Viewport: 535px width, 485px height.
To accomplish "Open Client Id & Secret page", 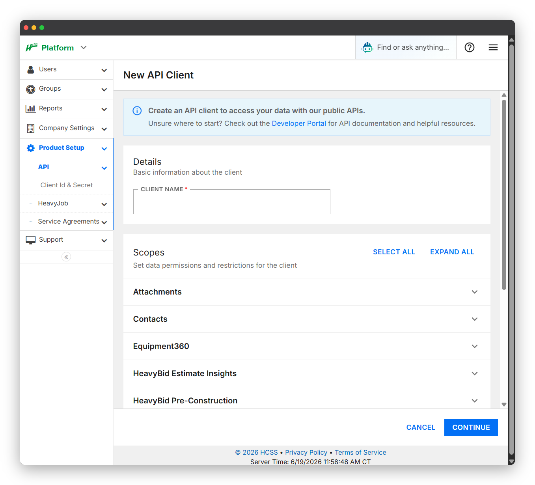I will coord(67,185).
